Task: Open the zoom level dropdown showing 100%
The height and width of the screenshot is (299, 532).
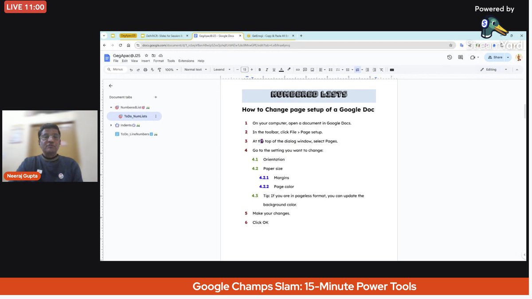Action: 172,70
